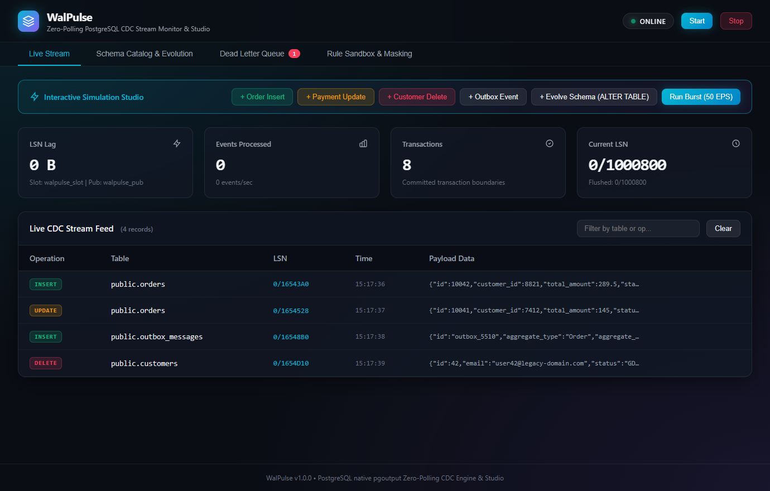The width and height of the screenshot is (770, 491).
Task: Click the Payload Data column header
Action: coord(451,258)
